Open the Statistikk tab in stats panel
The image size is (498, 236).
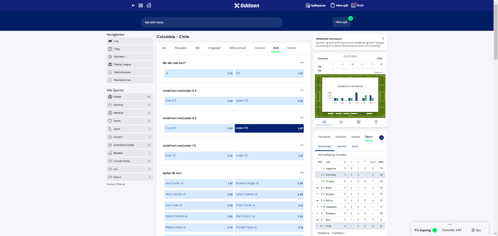[x=341, y=137]
